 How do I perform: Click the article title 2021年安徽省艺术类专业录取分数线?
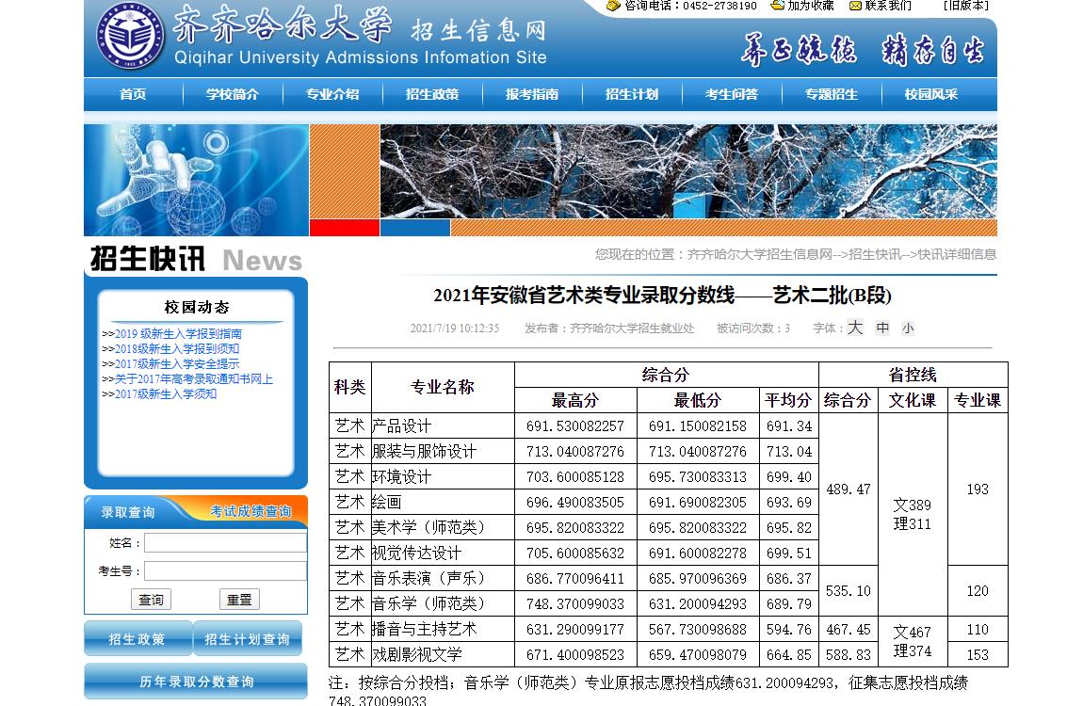[x=662, y=296]
